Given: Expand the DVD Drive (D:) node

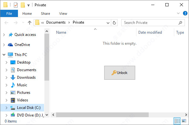Looking at the screenshot, I should [7, 115].
